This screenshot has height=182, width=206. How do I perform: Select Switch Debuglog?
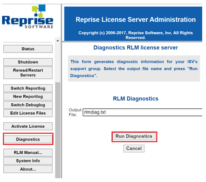pyautogui.click(x=28, y=105)
